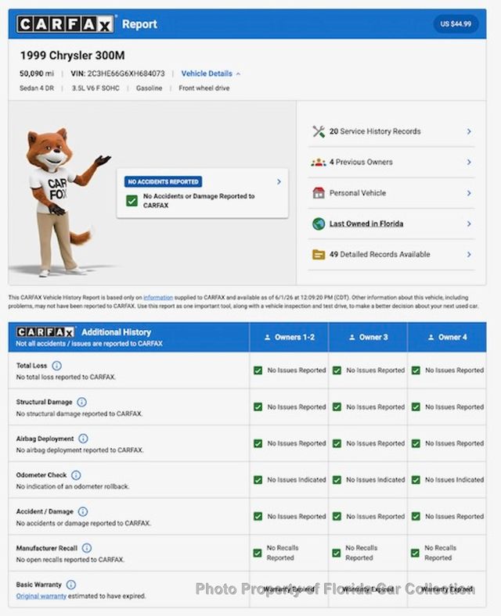Open the No Accidents Reported card arrow

coord(279,182)
